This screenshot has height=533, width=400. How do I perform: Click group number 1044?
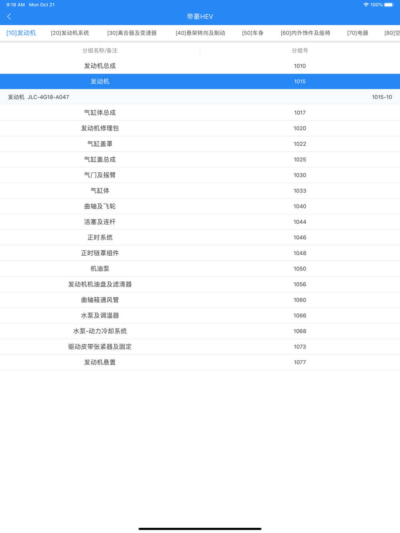coord(300,222)
